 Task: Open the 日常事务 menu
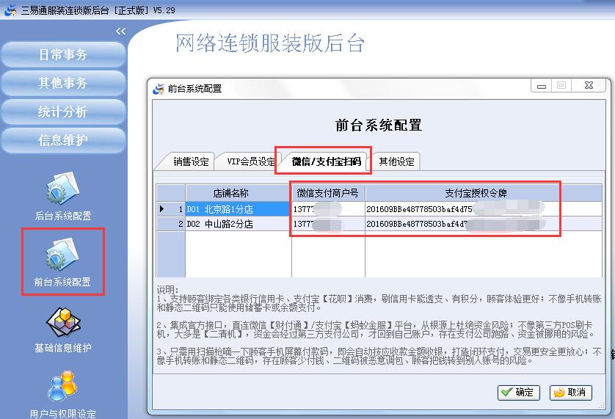(x=63, y=54)
